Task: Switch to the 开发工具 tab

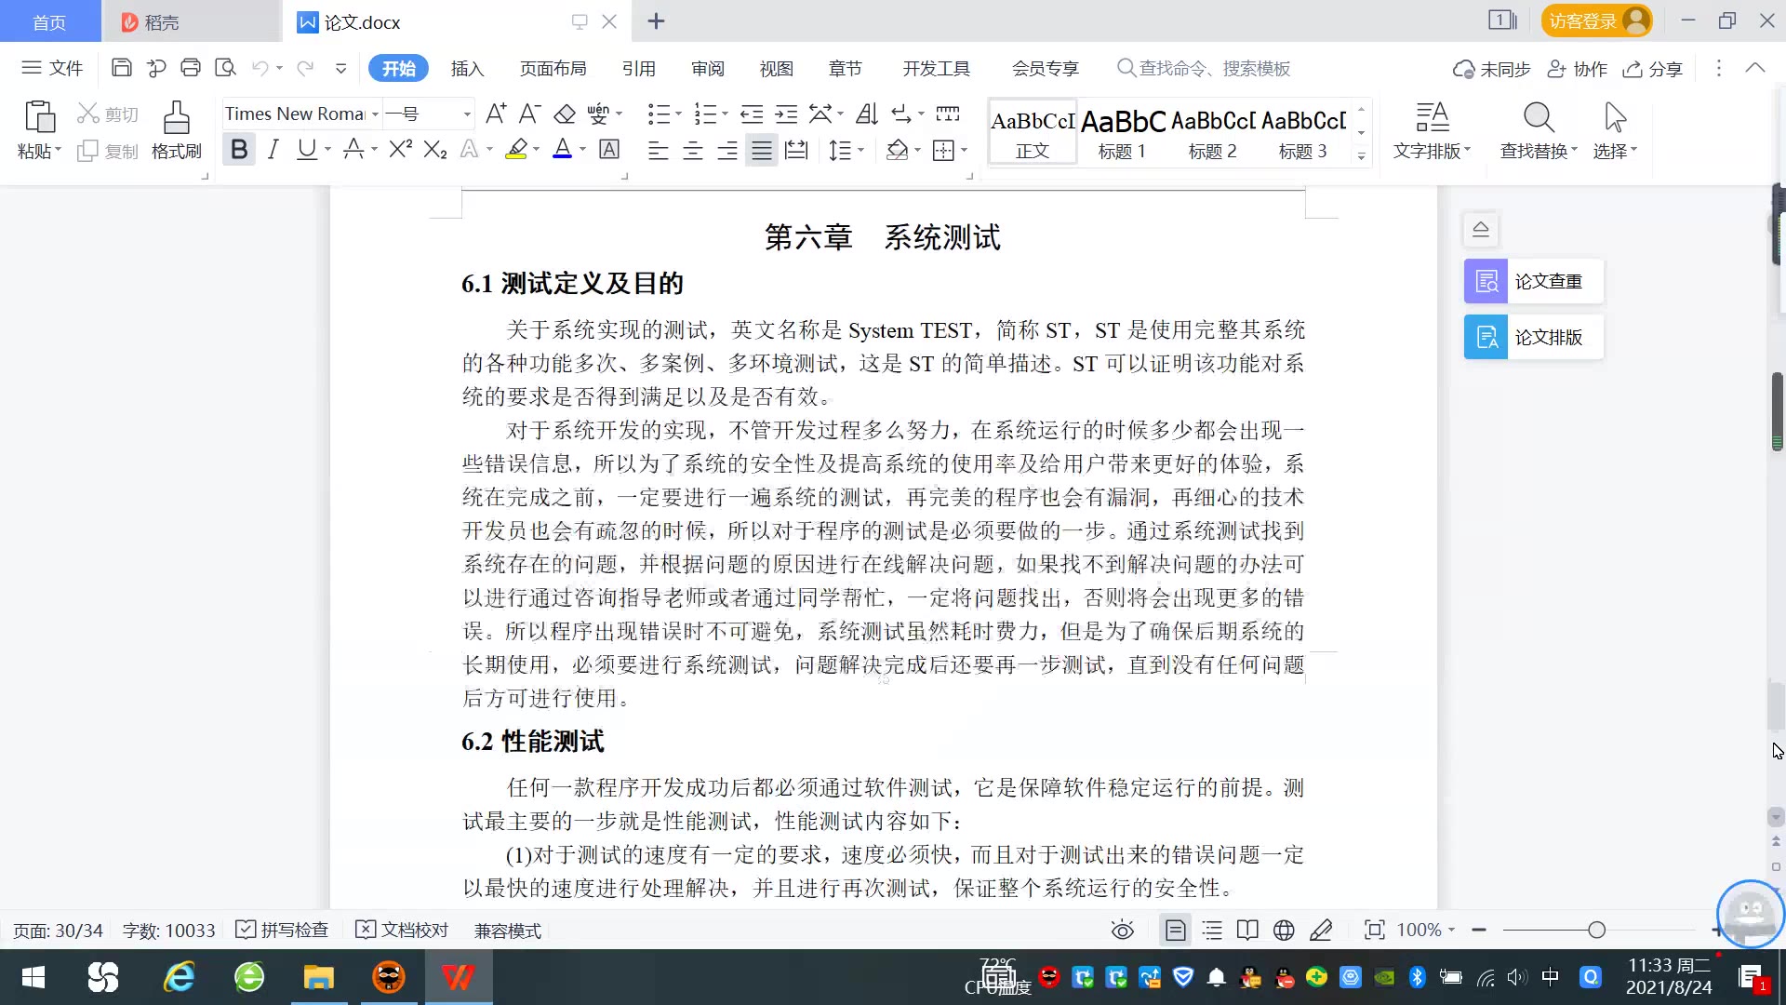Action: (936, 69)
